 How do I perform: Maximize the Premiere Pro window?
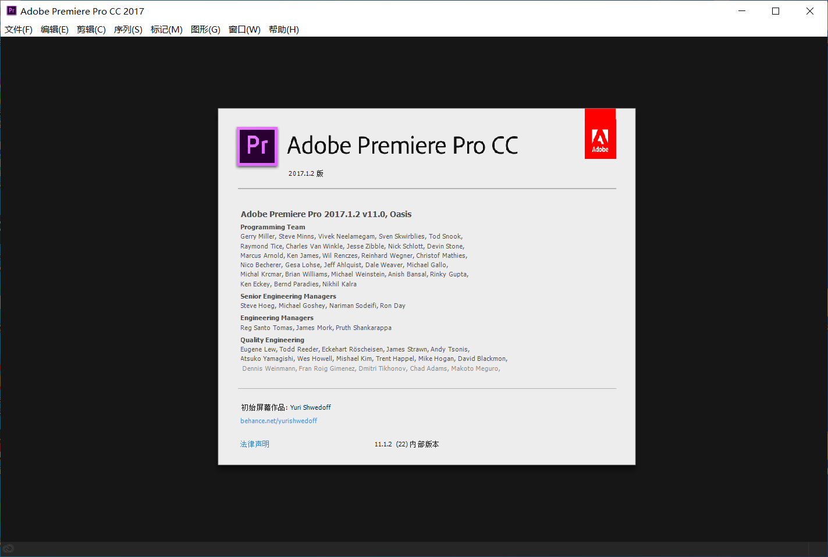click(x=776, y=11)
